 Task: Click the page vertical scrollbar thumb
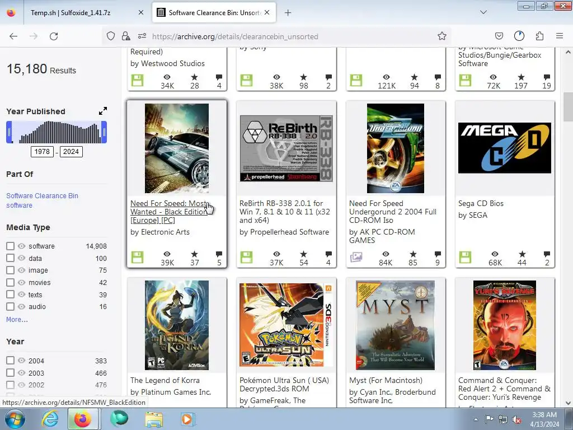568,106
